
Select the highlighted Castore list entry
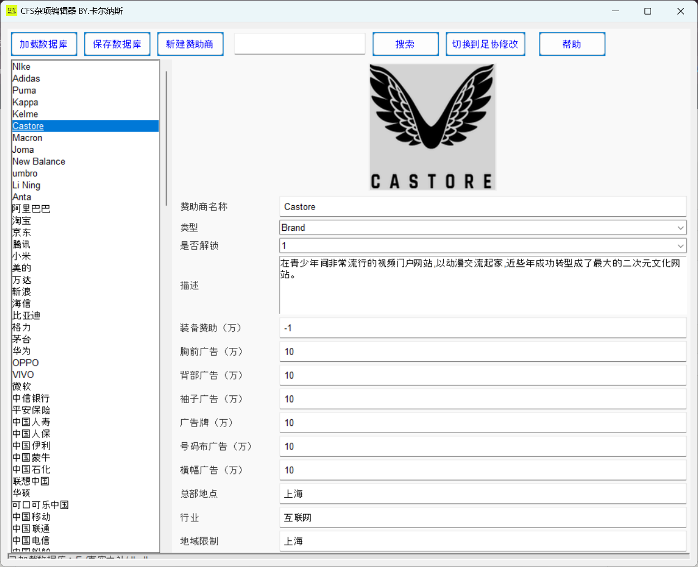coord(85,126)
